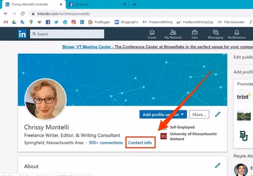Open the Google Maps bookmark icon
253x176 pixels.
point(31,22)
